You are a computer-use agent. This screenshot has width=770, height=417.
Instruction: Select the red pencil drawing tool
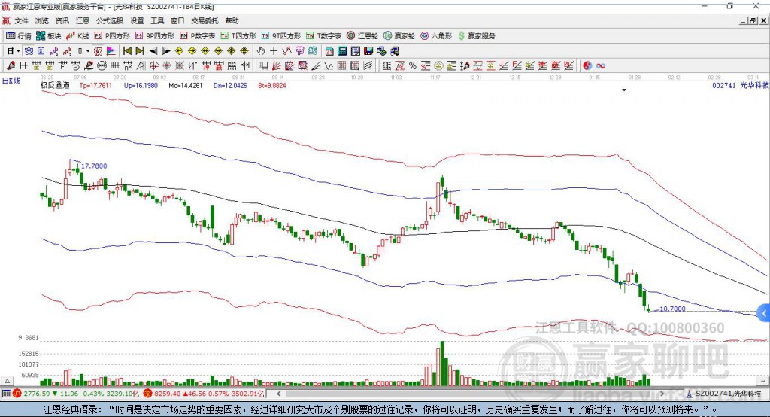11,66
